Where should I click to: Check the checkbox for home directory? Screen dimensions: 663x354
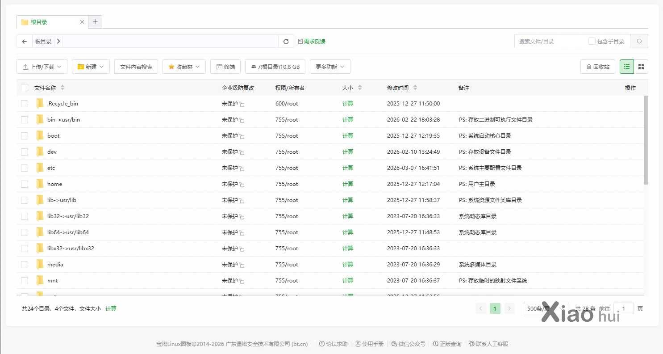pos(25,184)
